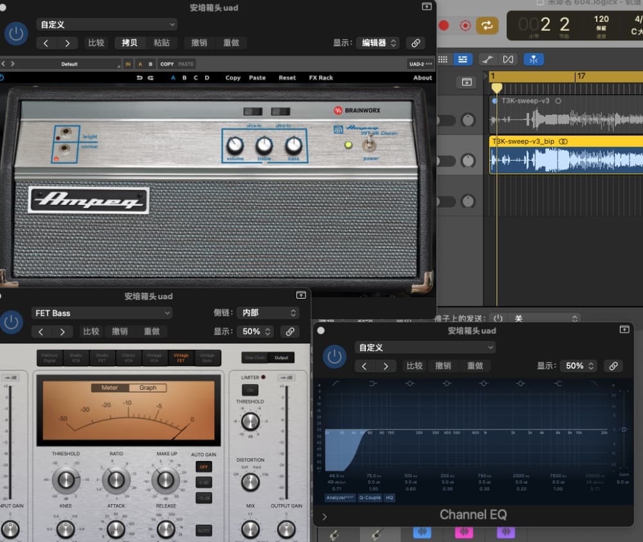
Task: Open the FET Bass compressor preset dropdown
Action: (102, 313)
